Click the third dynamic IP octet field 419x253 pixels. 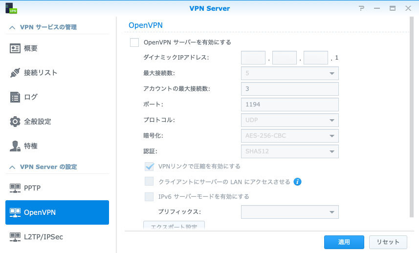[x=315, y=58]
